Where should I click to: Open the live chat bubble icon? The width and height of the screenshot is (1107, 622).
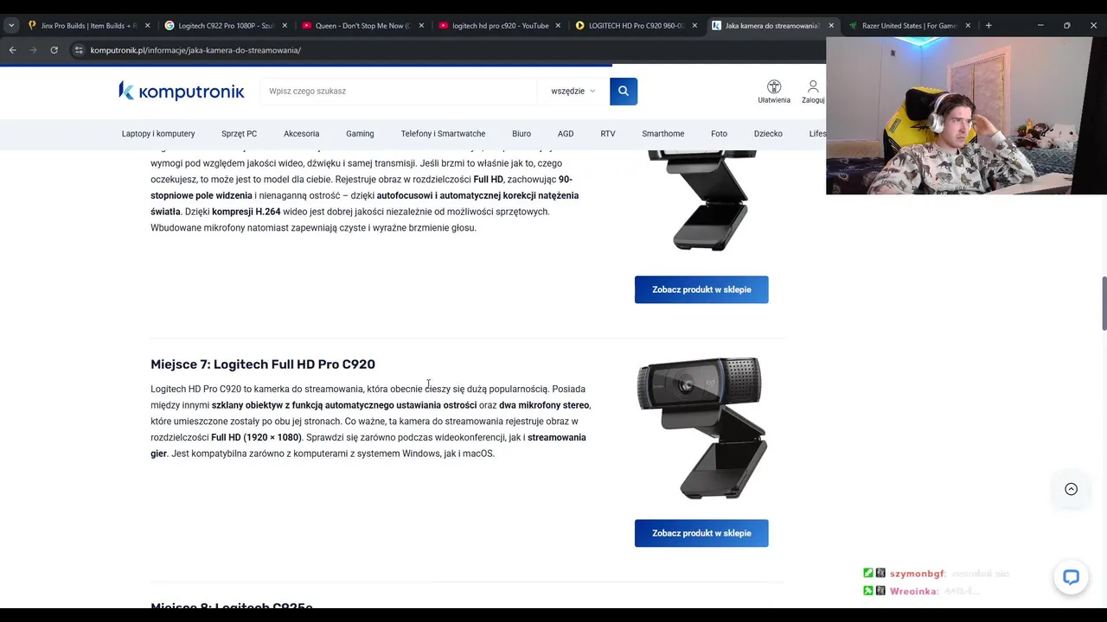(x=1071, y=578)
